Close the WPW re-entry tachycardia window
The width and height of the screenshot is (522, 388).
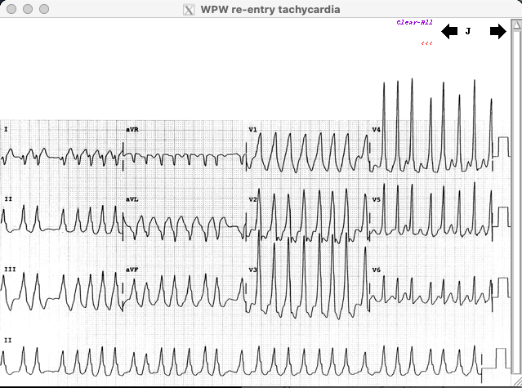[11, 10]
